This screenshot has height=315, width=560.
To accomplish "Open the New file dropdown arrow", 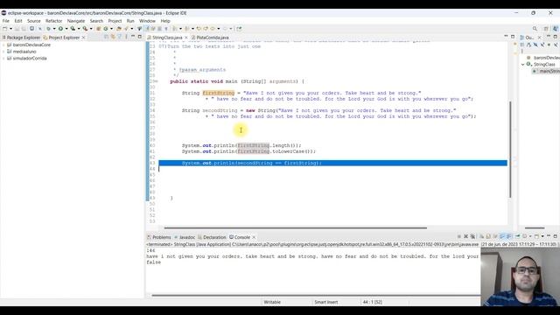I will pos(10,29).
